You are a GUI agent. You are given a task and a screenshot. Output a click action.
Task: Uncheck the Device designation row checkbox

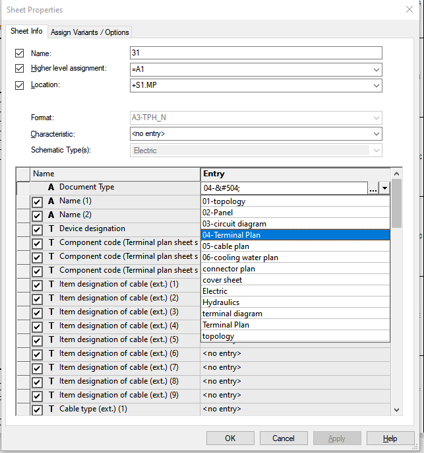tap(38, 229)
